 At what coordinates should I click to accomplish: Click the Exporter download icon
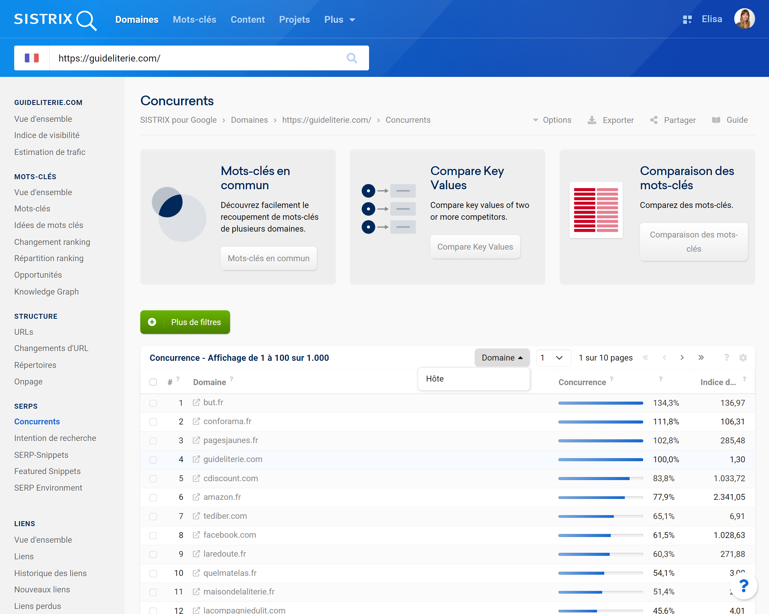tap(592, 120)
